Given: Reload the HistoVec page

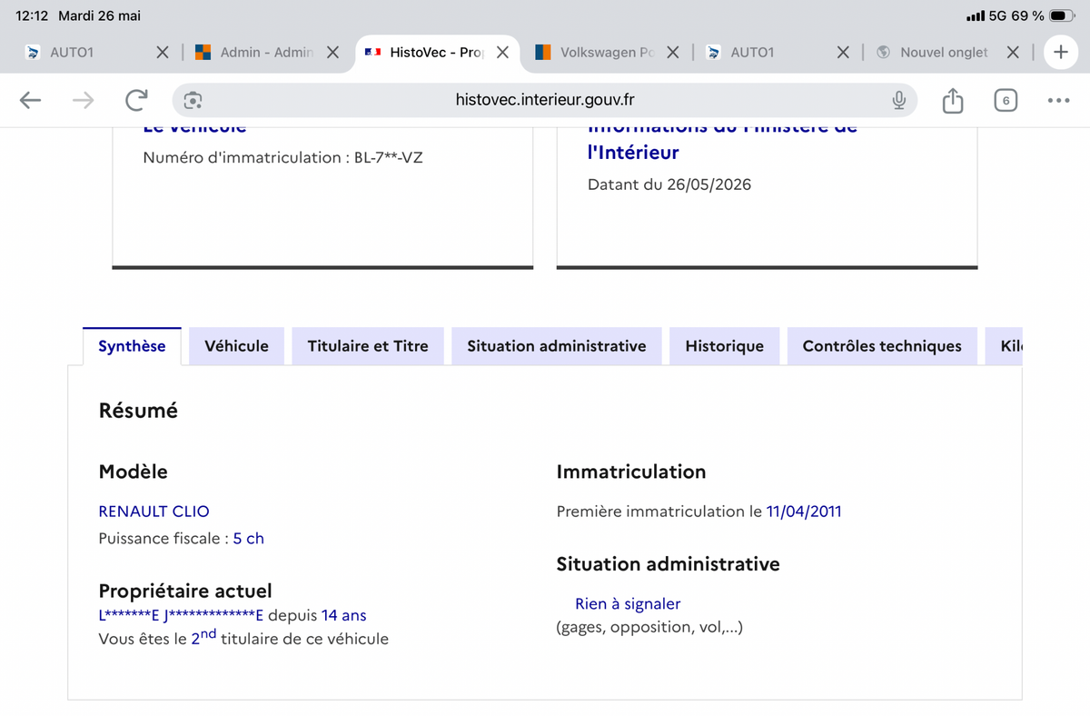Looking at the screenshot, I should (x=136, y=100).
